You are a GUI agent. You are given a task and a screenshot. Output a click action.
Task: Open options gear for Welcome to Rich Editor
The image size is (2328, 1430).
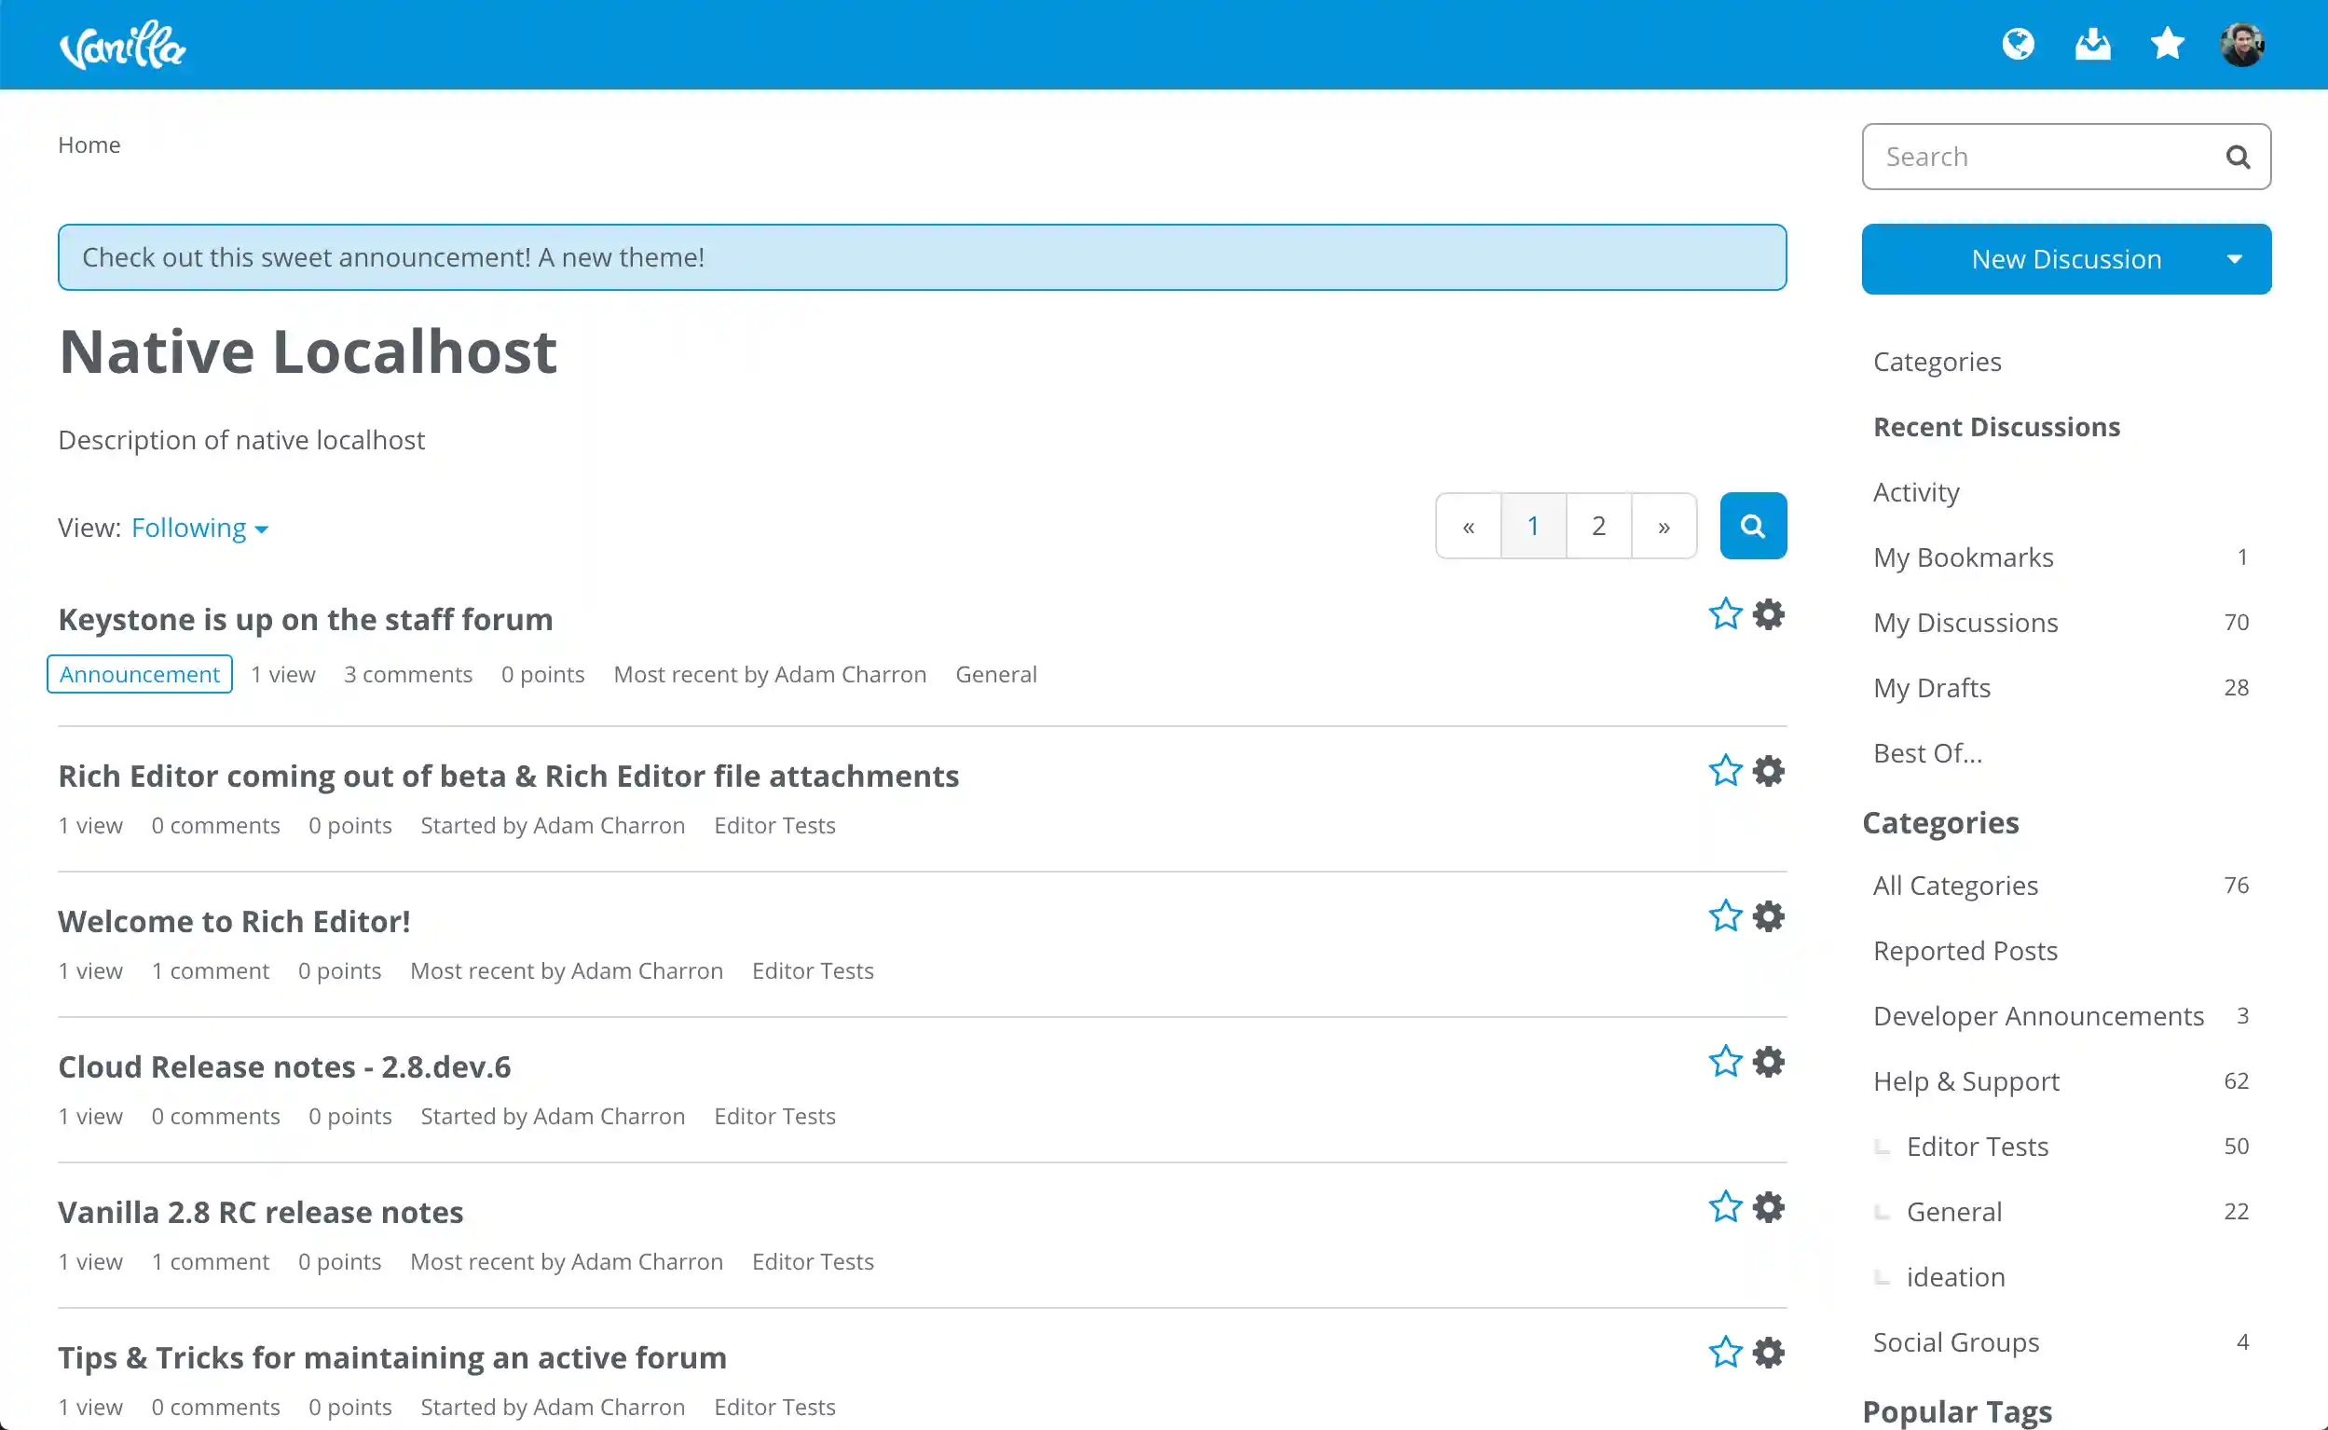tap(1768, 916)
